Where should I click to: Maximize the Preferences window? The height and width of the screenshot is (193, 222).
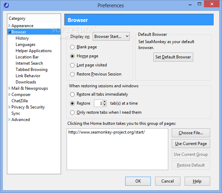(x=199, y=4)
